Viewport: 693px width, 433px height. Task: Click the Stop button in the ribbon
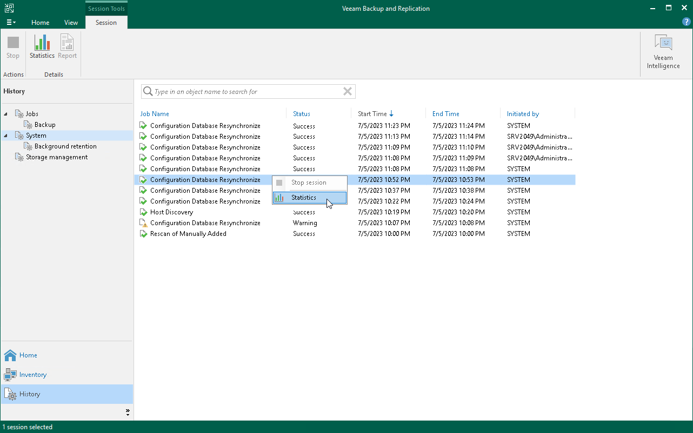coord(13,47)
